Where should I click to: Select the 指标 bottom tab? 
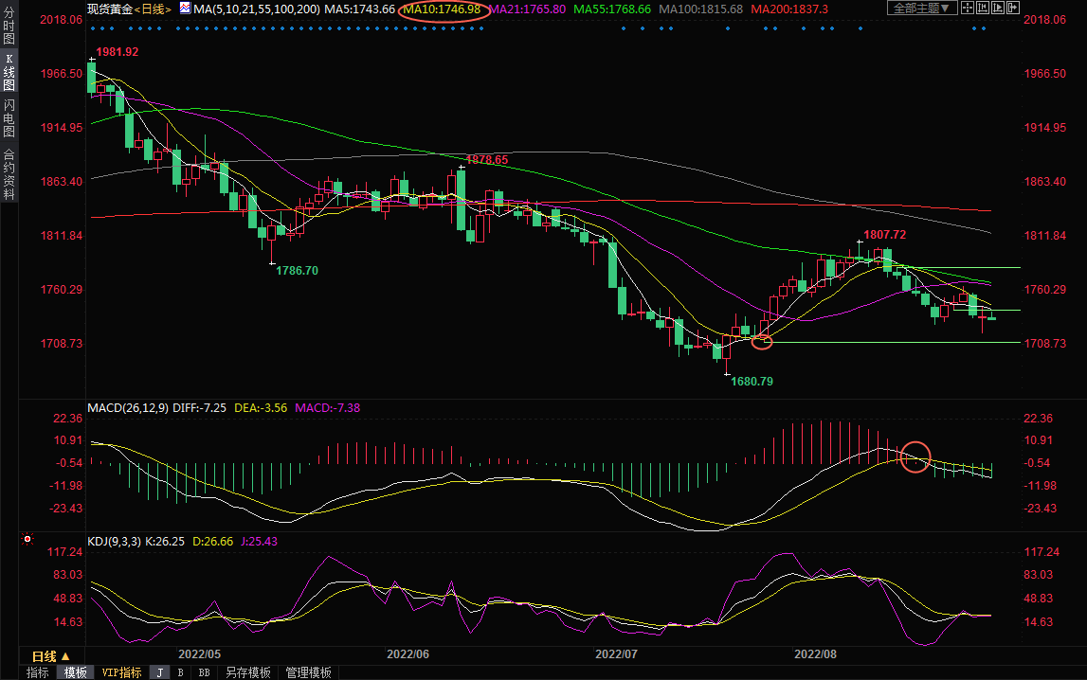[x=38, y=672]
